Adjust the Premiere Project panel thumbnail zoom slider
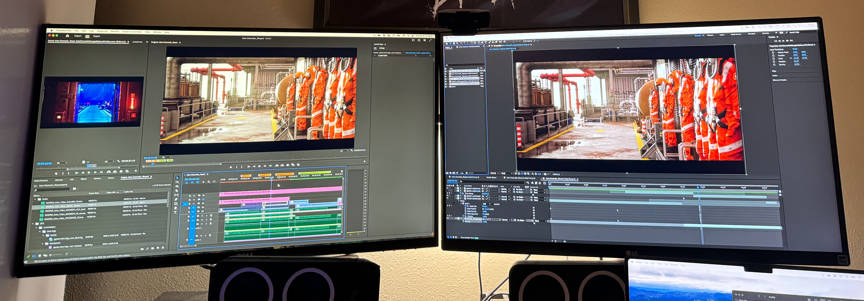Image resolution: width=864 pixels, height=301 pixels. point(56,255)
